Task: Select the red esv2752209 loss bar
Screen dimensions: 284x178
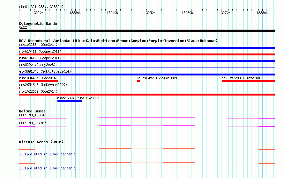Action: [x=248, y=81]
